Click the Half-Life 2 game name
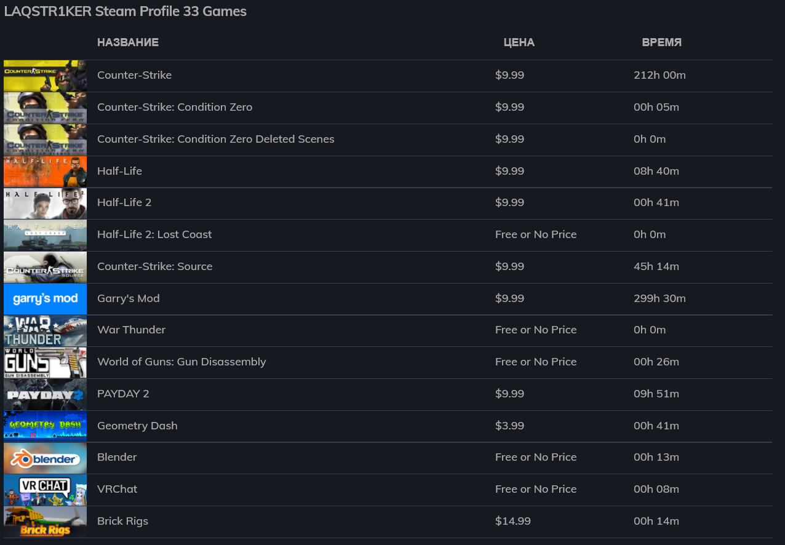This screenshot has width=785, height=545. coord(124,202)
